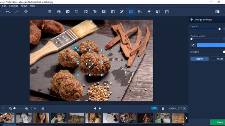The height and width of the screenshot is (126, 225).
Task: Click the Outline width slider handle
Action: [192, 39]
